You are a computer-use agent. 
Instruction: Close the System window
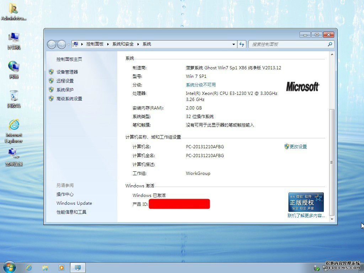[x=328, y=35]
